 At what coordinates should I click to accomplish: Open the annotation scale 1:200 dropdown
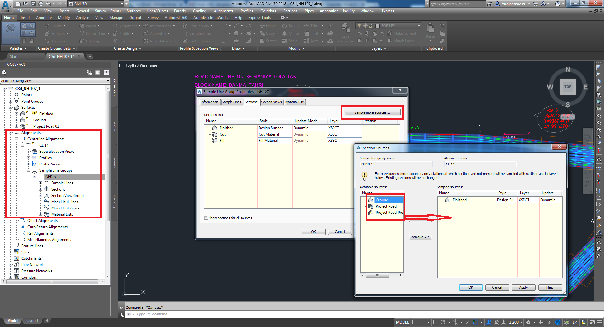tap(521, 322)
